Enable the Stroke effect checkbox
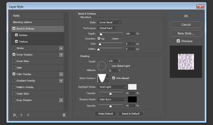This screenshot has width=213, height=125. (14, 48)
